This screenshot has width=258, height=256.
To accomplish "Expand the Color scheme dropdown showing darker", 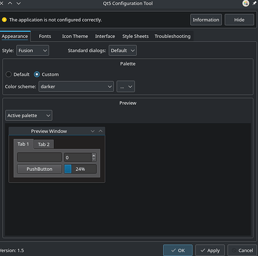I will (76, 86).
